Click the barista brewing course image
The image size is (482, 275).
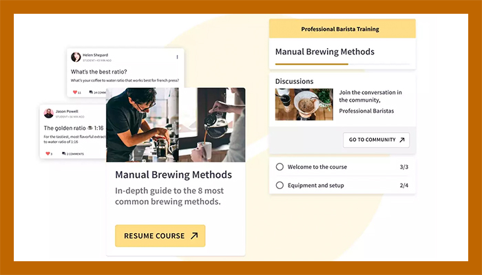pos(176,125)
